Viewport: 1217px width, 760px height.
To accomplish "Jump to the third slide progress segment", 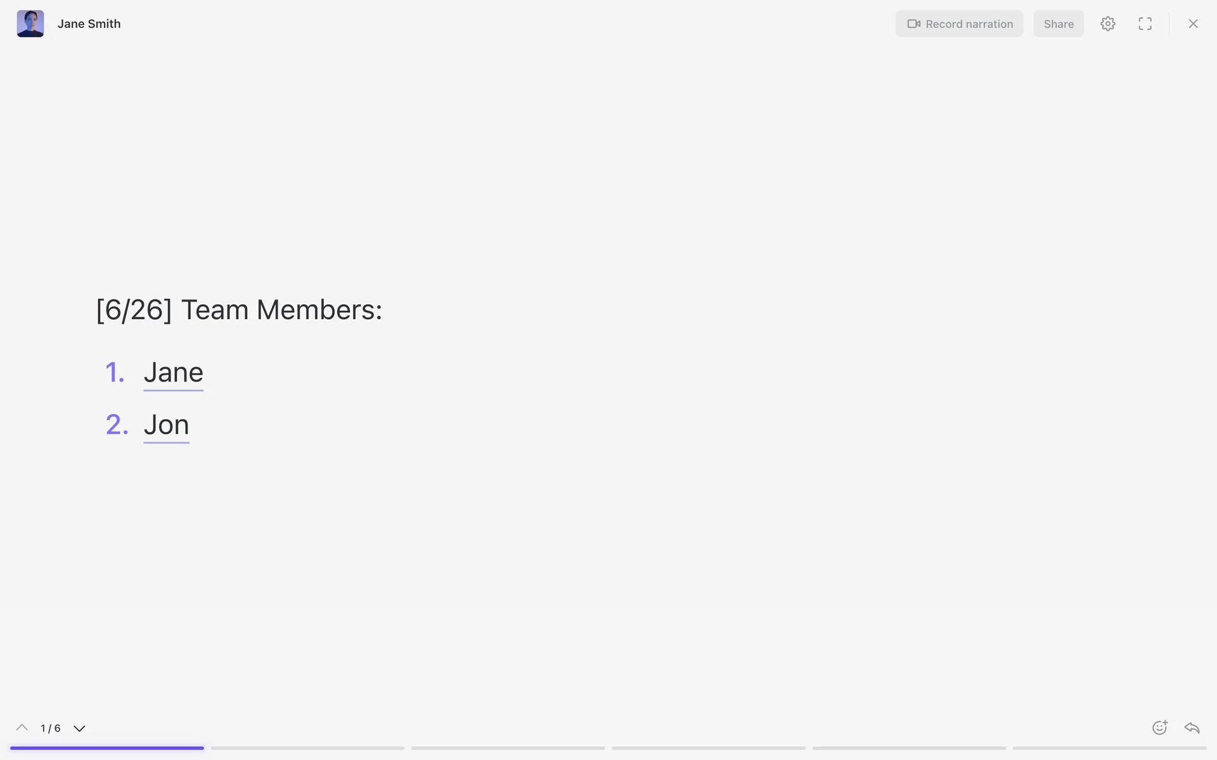I will click(x=508, y=748).
